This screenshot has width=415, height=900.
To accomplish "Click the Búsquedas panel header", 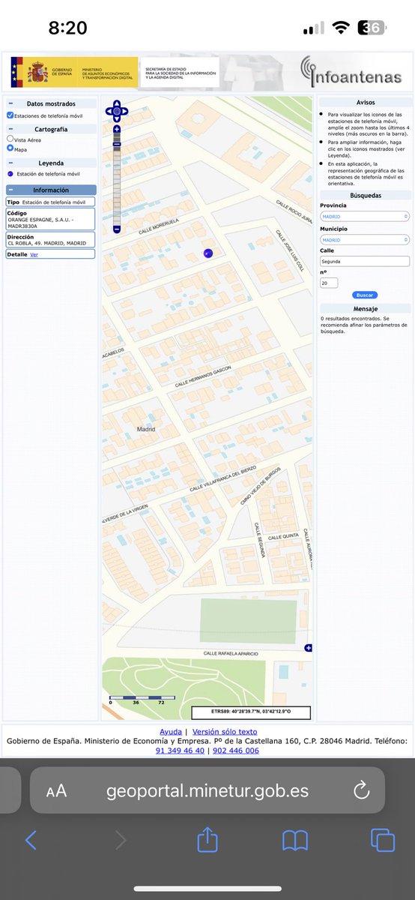I will [x=365, y=195].
